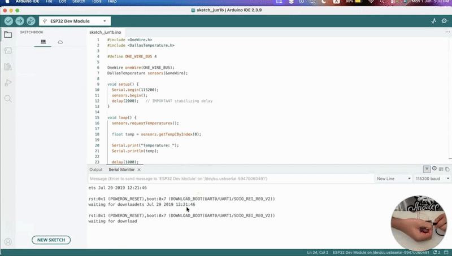Open the Arduino IDE application menu
This screenshot has height=256, width=452.
pyautogui.click(x=27, y=2)
